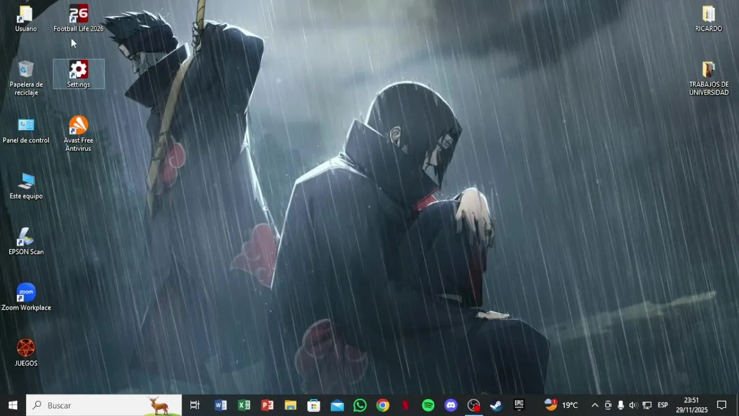Open the JUEGOS desktop icon
The image size is (739, 416).
click(26, 353)
